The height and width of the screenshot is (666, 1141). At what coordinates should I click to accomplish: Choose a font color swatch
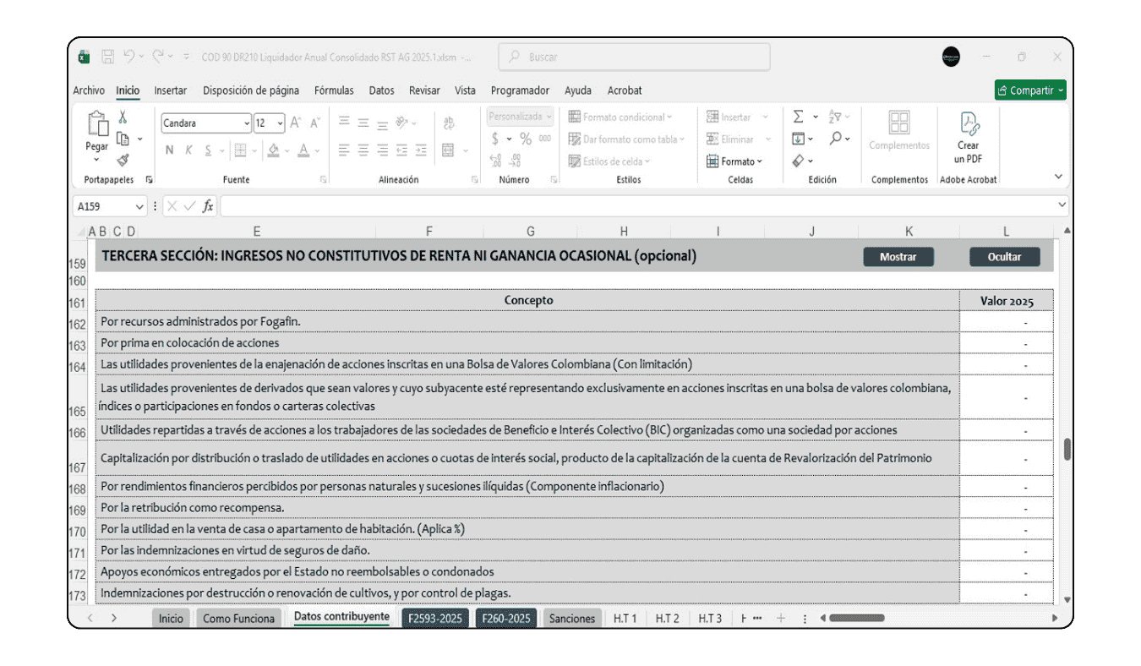coord(303,151)
